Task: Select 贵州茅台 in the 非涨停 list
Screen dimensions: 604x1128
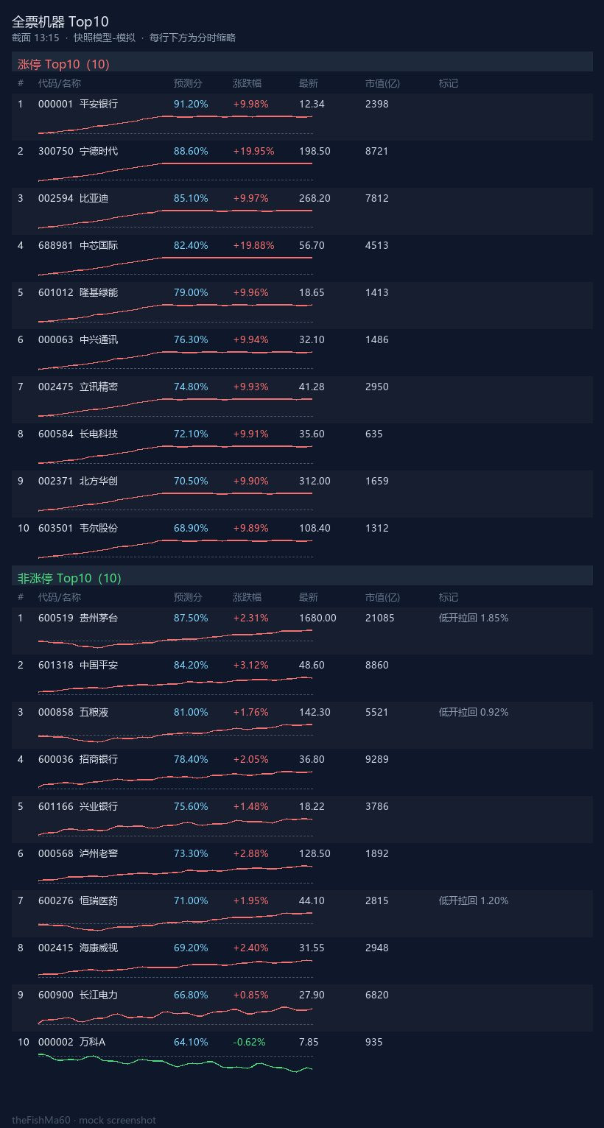Action: (99, 618)
